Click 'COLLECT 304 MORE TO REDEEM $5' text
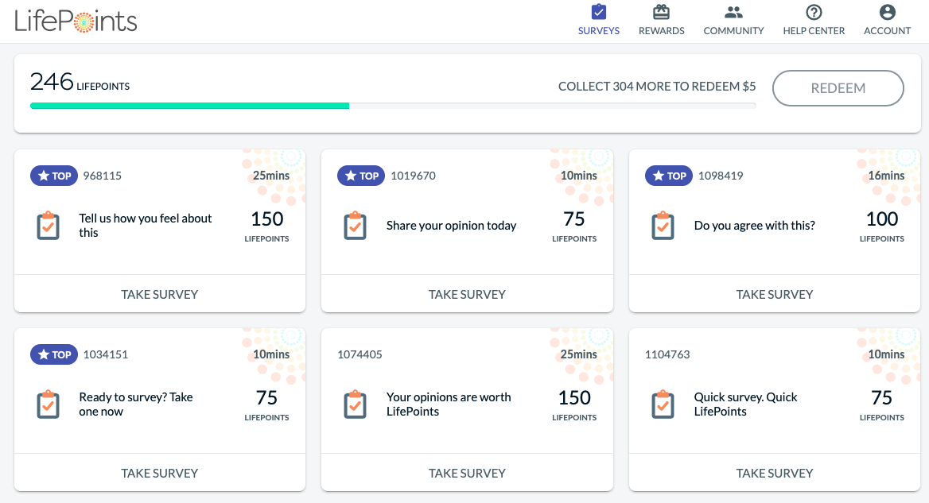Viewport: 929px width, 503px height. coord(657,87)
